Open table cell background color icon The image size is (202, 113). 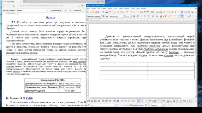click(150, 101)
